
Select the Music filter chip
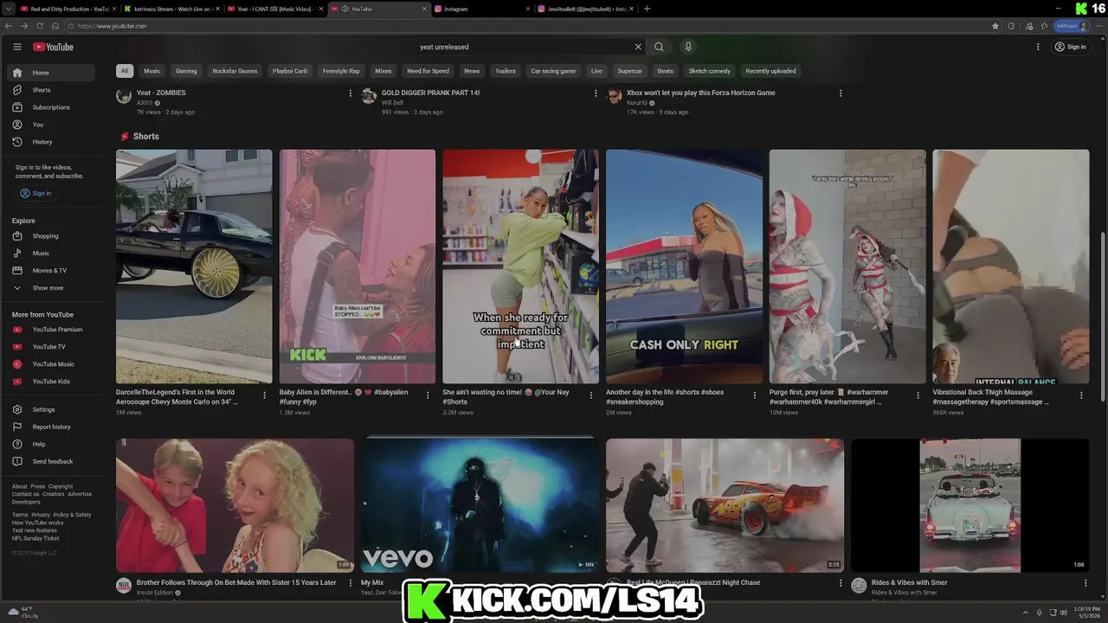[x=152, y=71]
